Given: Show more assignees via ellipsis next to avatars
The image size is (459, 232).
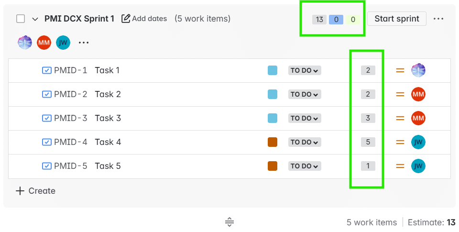Looking at the screenshot, I should coord(84,43).
